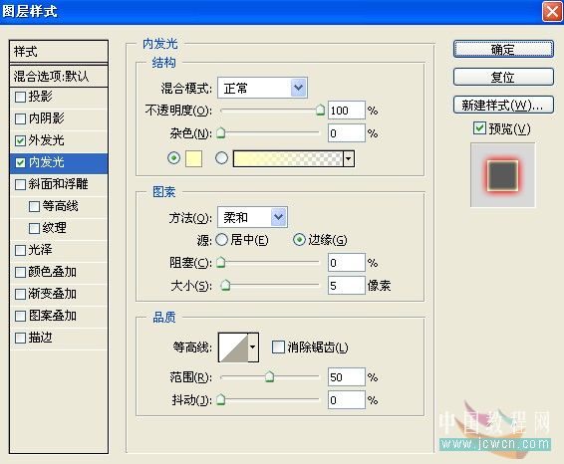
Task: Enable the 光泽 checkbox
Action: click(20, 250)
